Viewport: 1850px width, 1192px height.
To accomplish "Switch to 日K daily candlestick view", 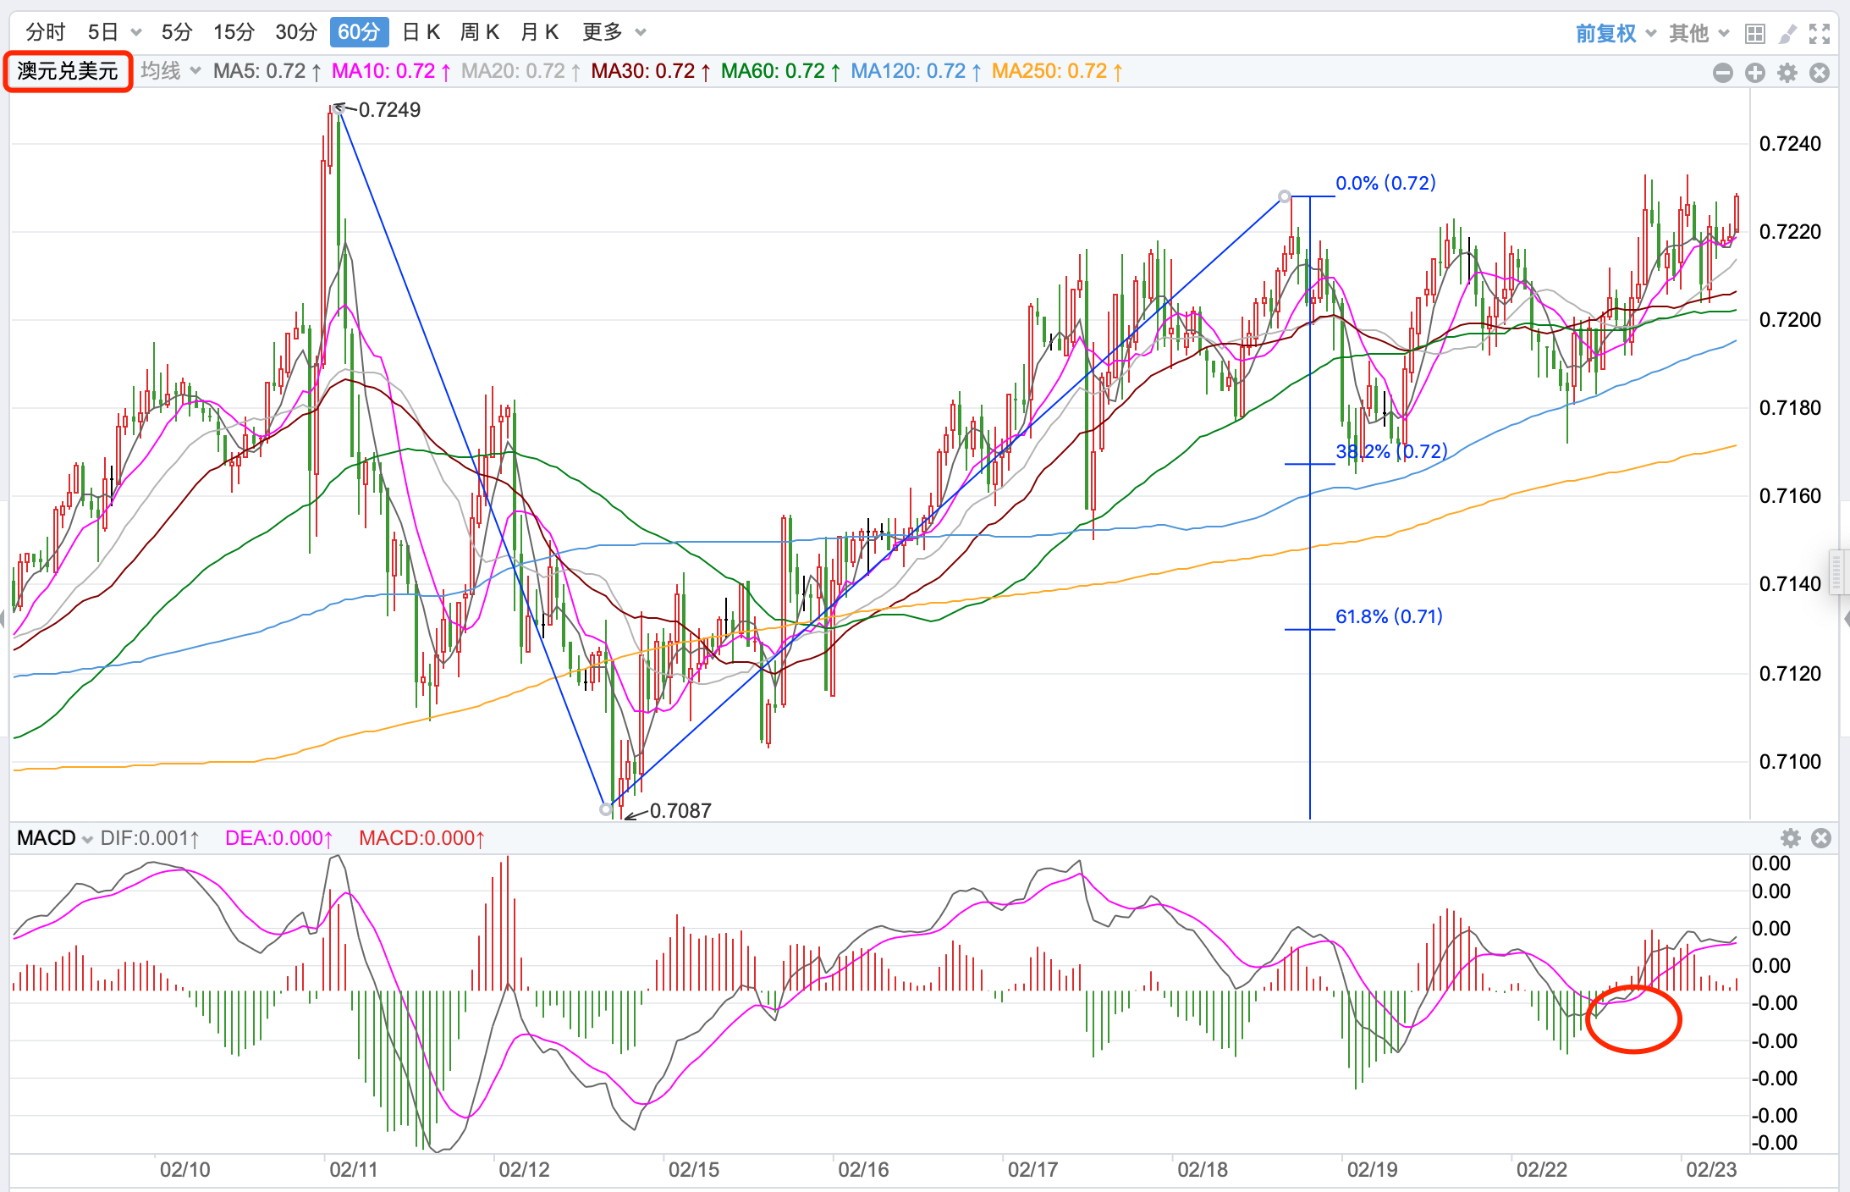I will coord(421,32).
